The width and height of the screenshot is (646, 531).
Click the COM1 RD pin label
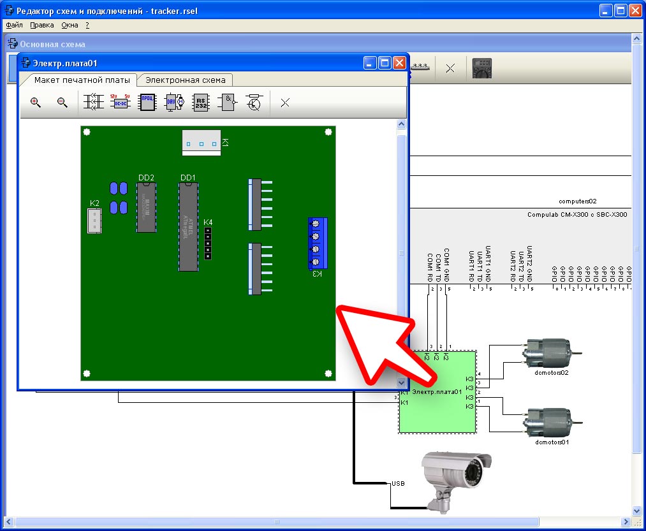point(430,267)
